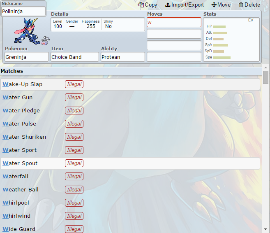270x233 pixels.
Task: Focus the fourth empty move slot
Action: (174, 57)
